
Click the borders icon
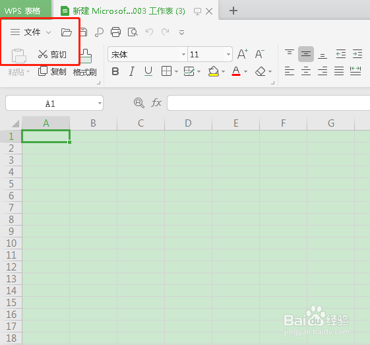[166, 71]
